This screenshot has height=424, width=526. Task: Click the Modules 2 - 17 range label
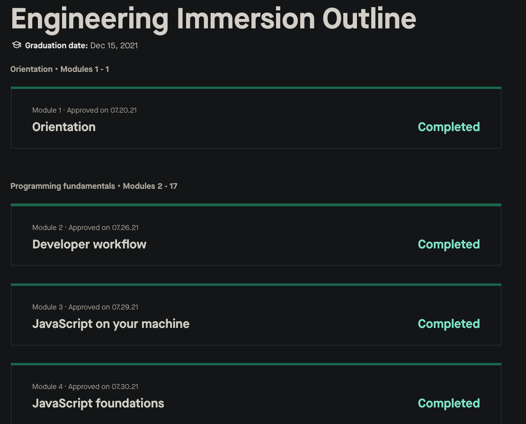coord(150,186)
